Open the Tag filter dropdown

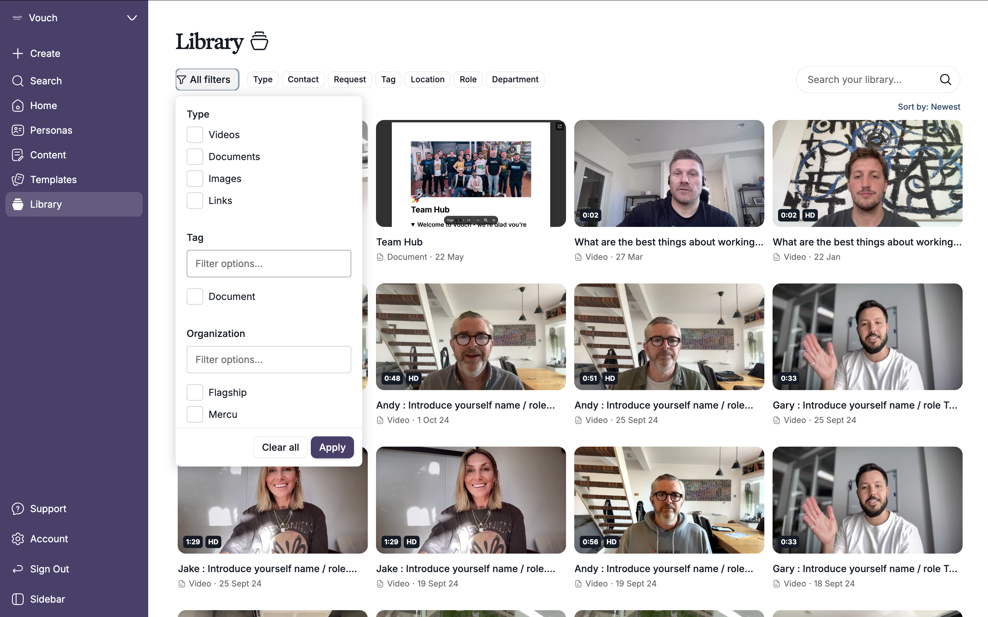388,80
